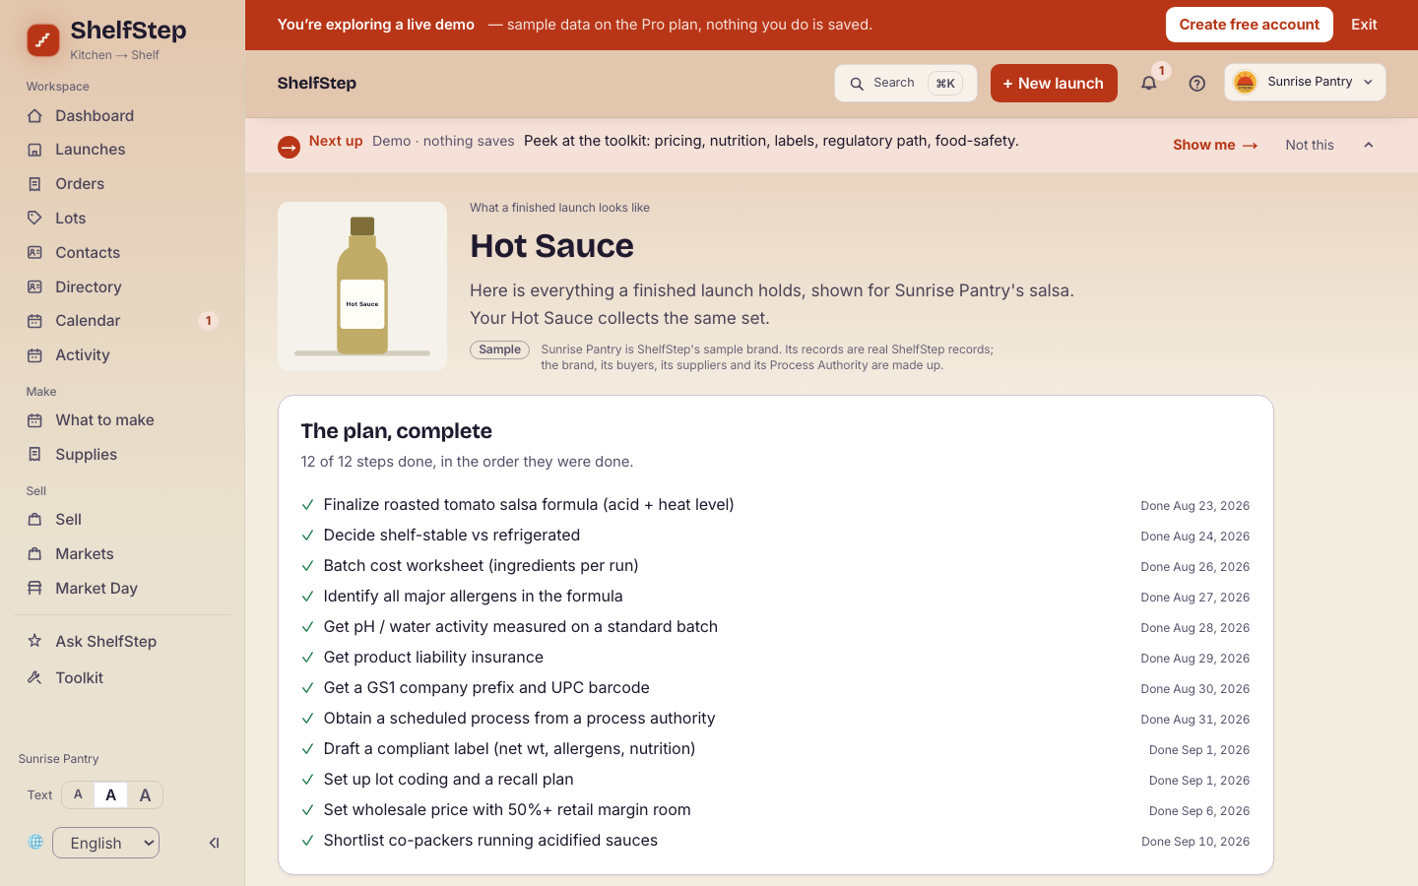Click step 'Set up lot coding and a recall plan'
Viewport: 1418px width, 886px height.
(x=448, y=780)
